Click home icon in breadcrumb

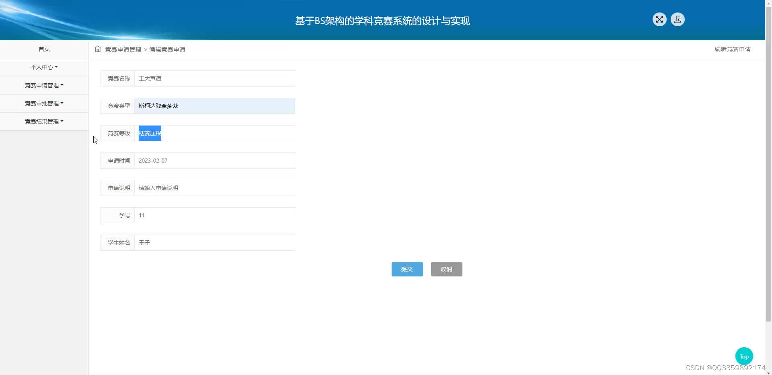coord(98,49)
